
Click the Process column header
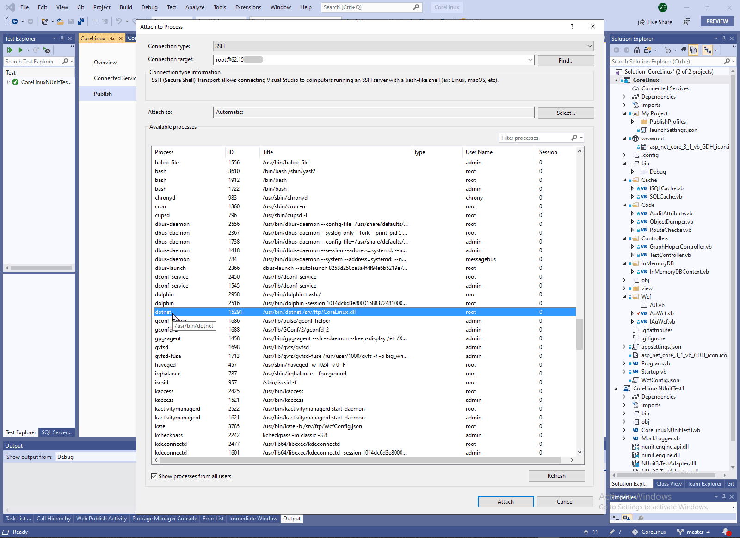[189, 152]
